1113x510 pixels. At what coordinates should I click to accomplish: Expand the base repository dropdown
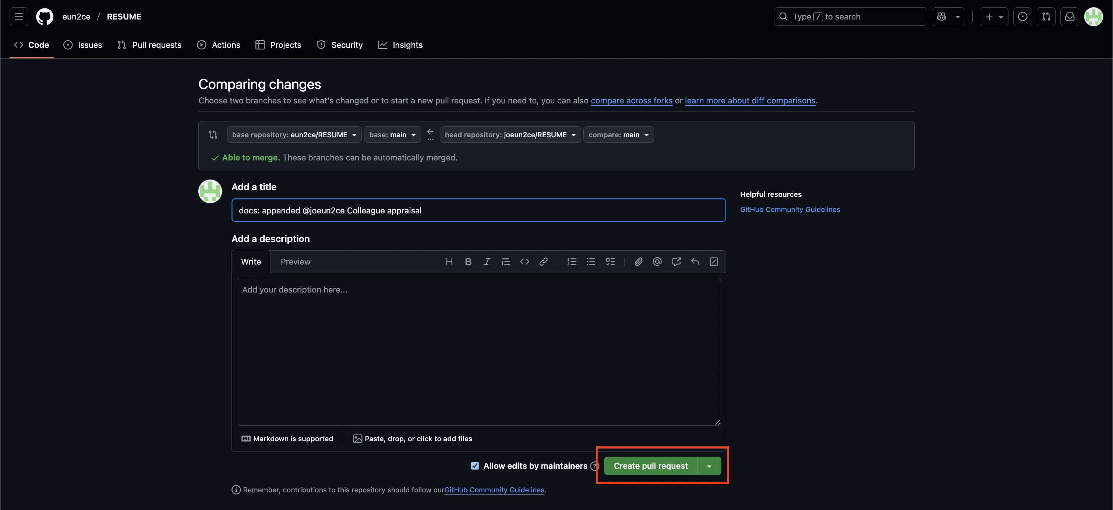click(x=294, y=135)
